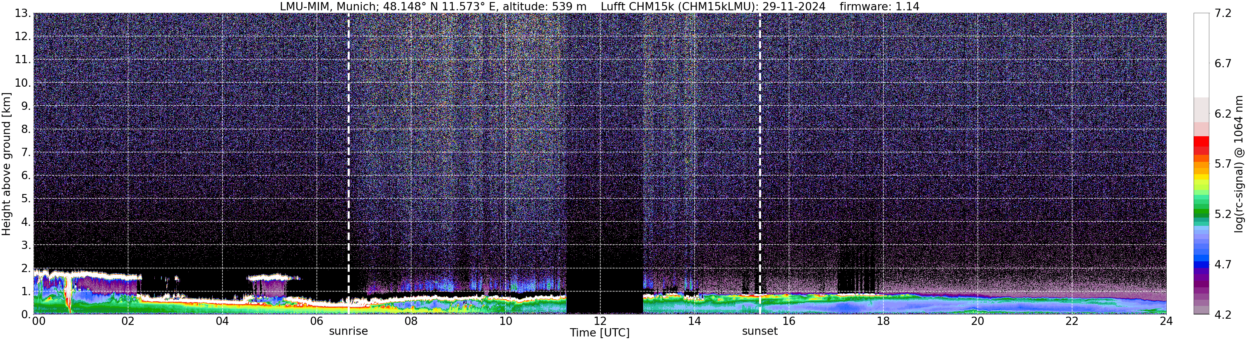The image size is (1247, 341).
Task: Click the dashed sunrise marker line
Action: pyautogui.click(x=348, y=164)
